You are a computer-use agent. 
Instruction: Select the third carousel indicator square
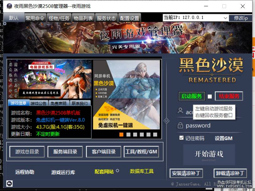pos(135,135)
